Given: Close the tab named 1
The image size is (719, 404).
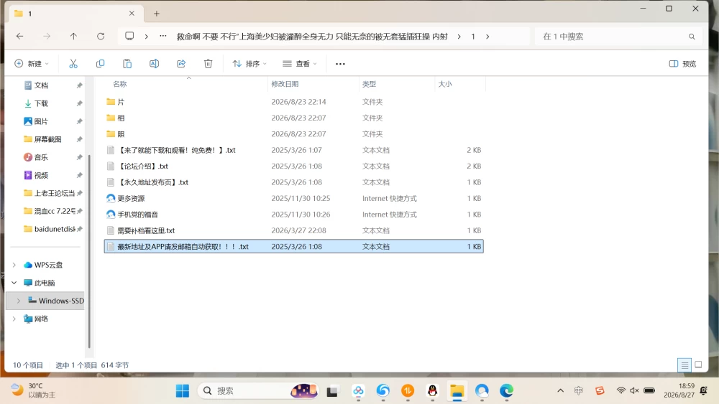Looking at the screenshot, I should pyautogui.click(x=132, y=13).
